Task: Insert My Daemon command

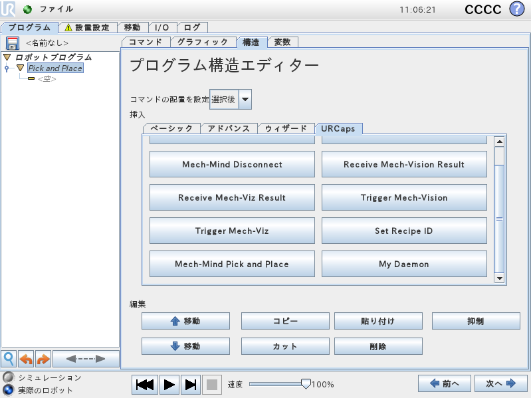Action: (x=404, y=264)
